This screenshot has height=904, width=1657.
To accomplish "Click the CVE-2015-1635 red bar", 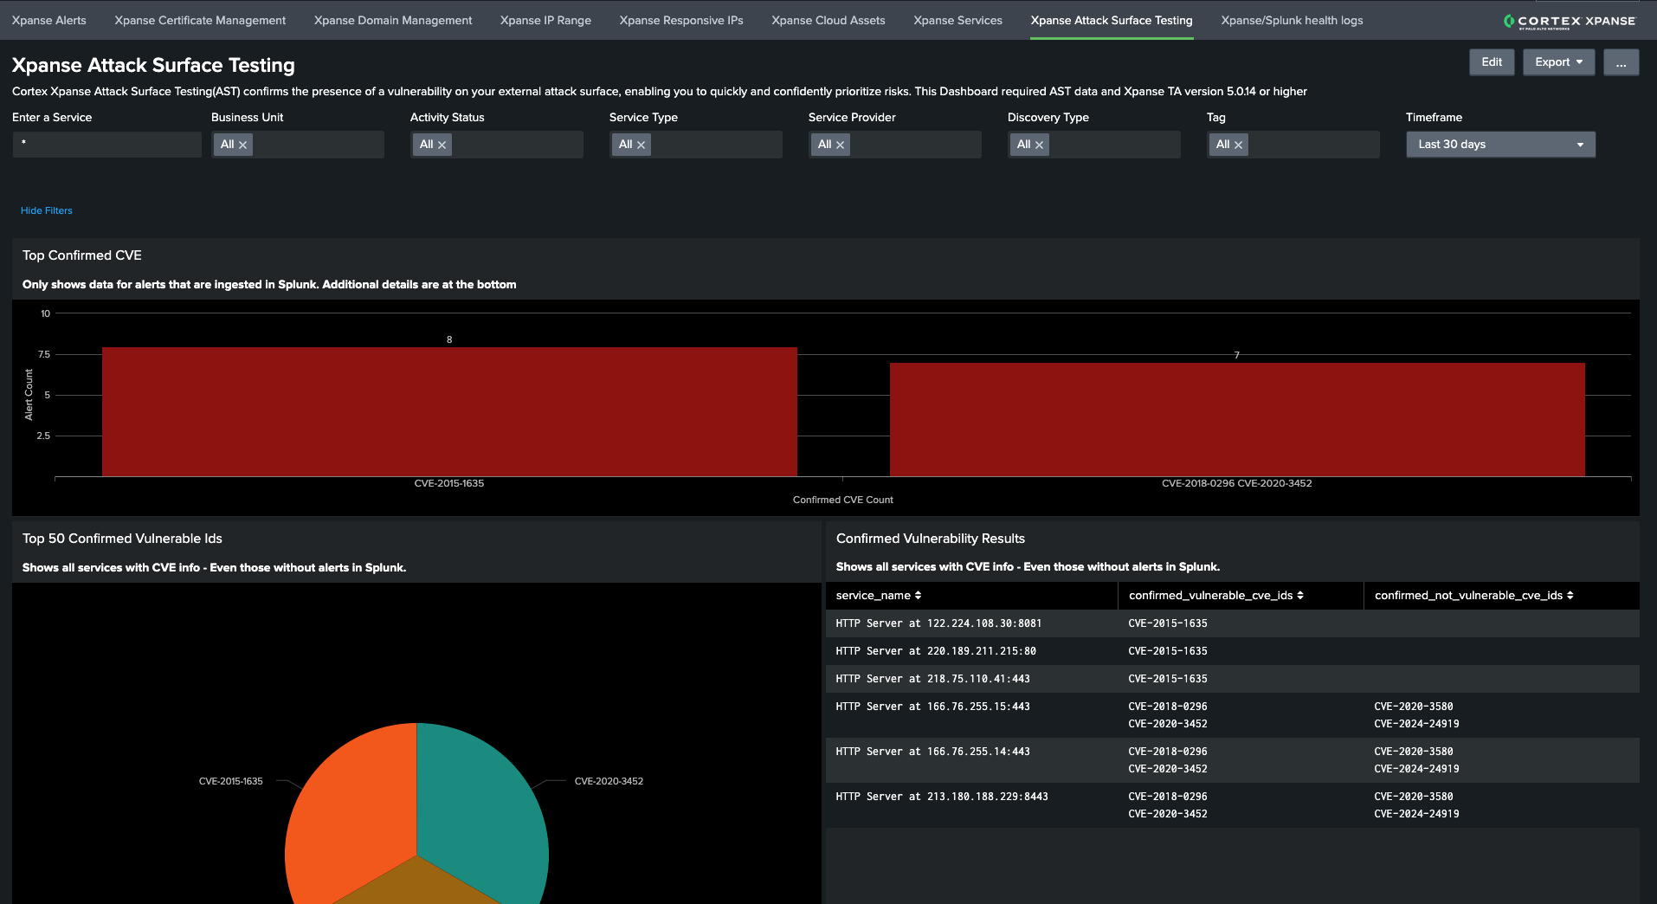I will [x=449, y=412].
